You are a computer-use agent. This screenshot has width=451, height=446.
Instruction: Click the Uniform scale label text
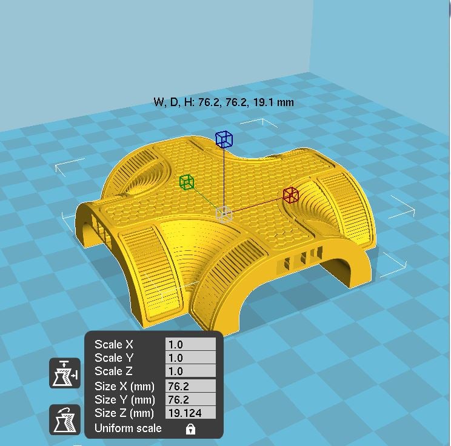click(x=128, y=428)
